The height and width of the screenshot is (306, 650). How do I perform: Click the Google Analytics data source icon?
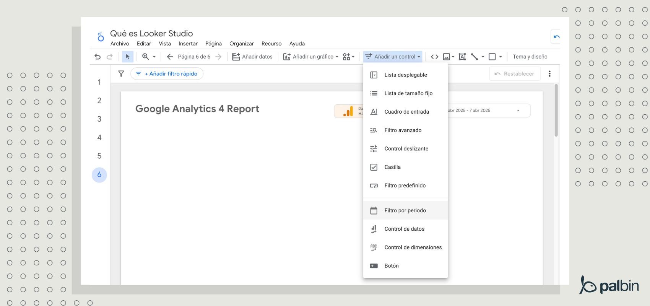click(348, 111)
